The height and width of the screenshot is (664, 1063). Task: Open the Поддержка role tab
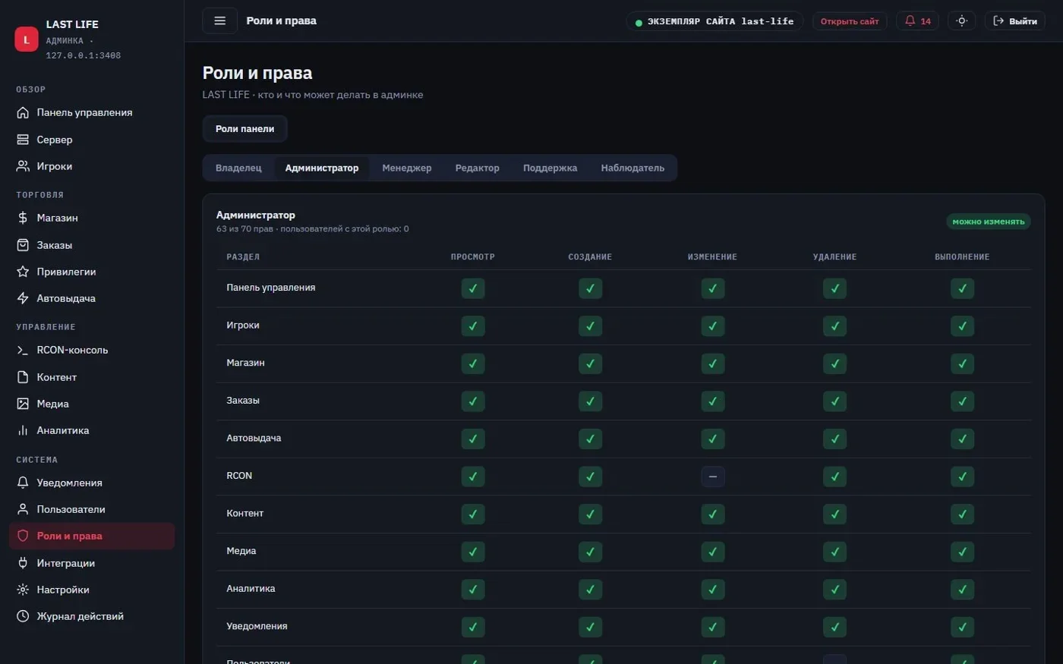[x=550, y=168]
